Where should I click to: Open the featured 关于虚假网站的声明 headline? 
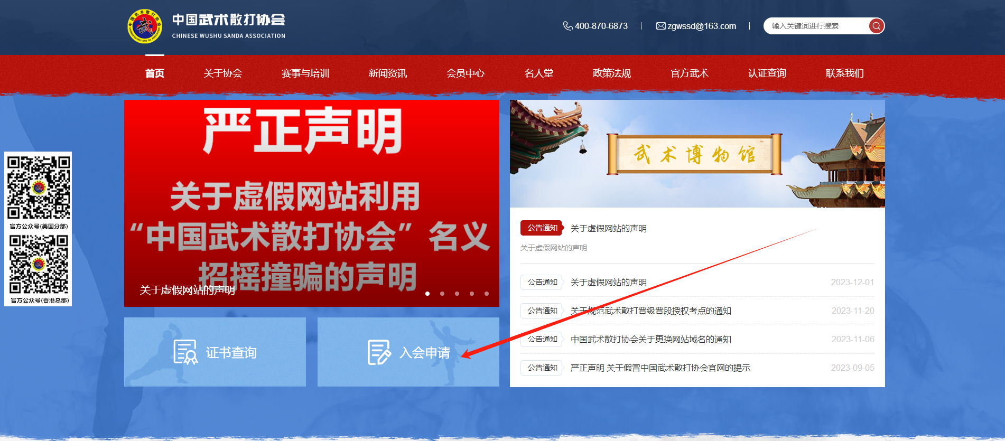click(609, 228)
